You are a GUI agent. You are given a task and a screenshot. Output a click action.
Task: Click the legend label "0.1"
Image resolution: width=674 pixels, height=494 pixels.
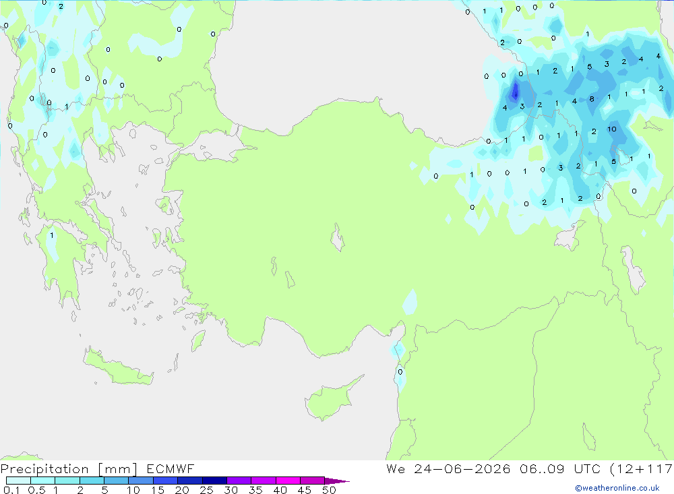click(x=11, y=490)
